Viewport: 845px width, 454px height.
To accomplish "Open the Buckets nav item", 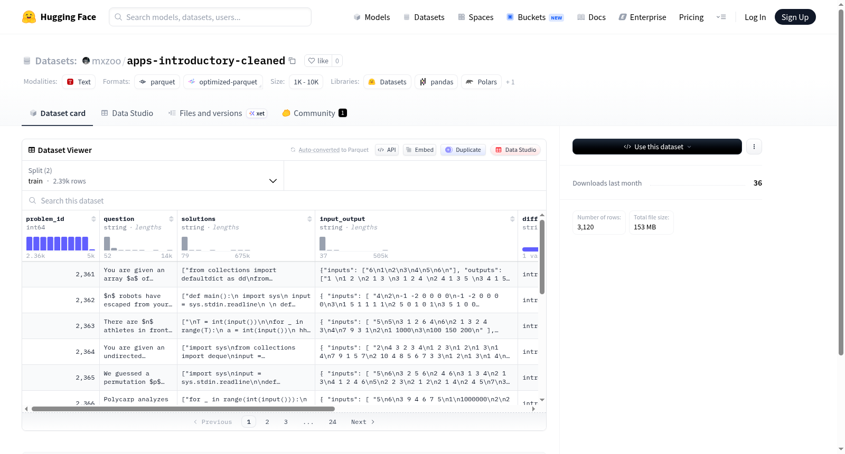I will pyautogui.click(x=535, y=17).
